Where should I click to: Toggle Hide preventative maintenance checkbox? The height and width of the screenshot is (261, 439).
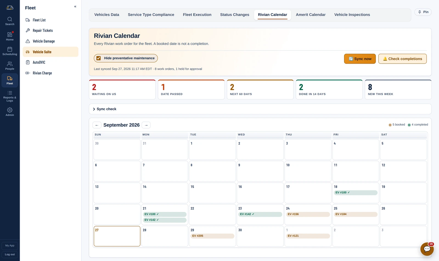coord(99,58)
